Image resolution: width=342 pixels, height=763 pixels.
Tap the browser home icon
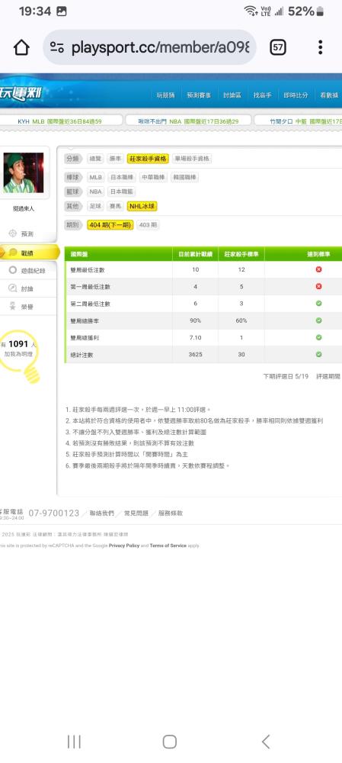point(21,47)
